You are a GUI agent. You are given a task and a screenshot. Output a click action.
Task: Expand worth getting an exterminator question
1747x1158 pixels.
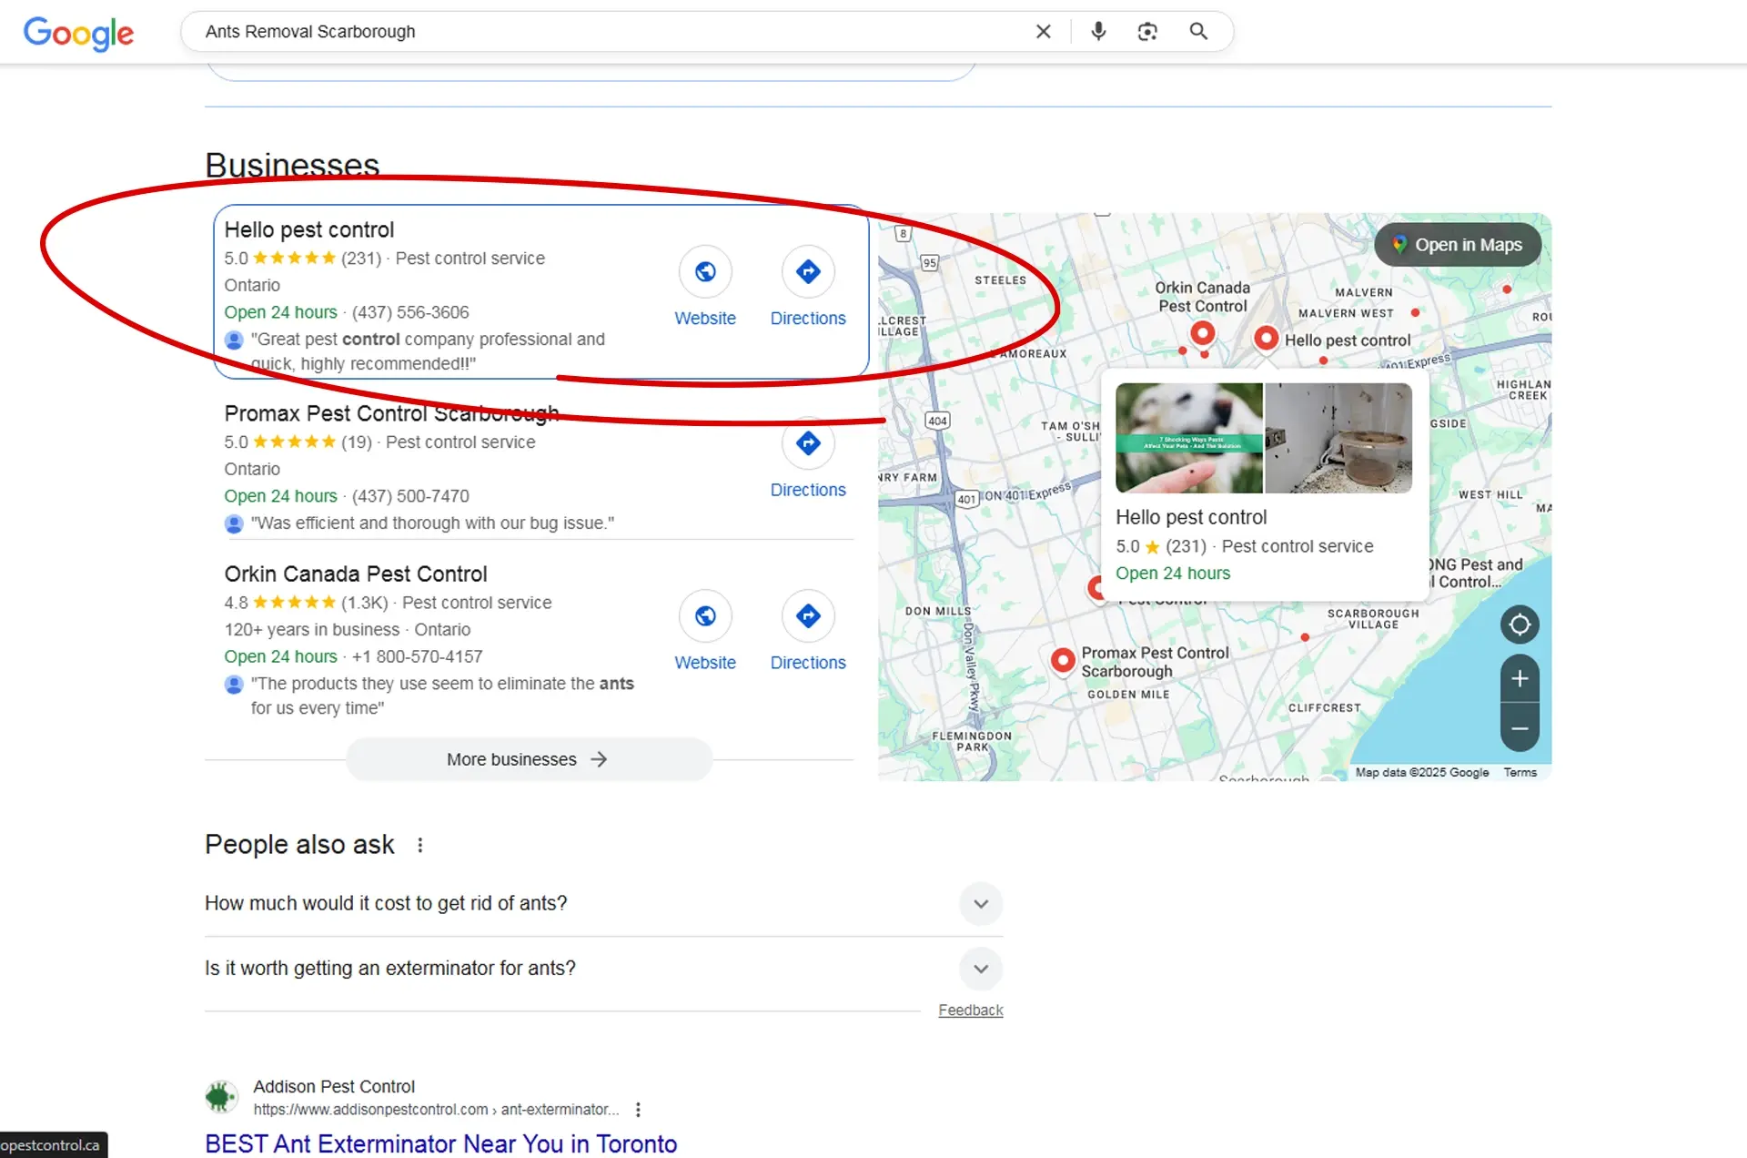point(981,969)
